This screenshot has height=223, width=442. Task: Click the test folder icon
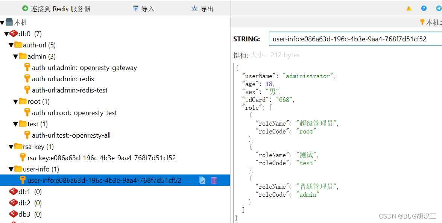point(23,123)
